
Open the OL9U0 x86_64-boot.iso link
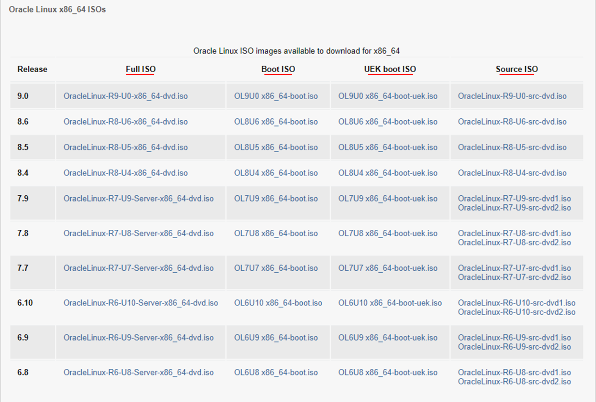click(x=276, y=96)
